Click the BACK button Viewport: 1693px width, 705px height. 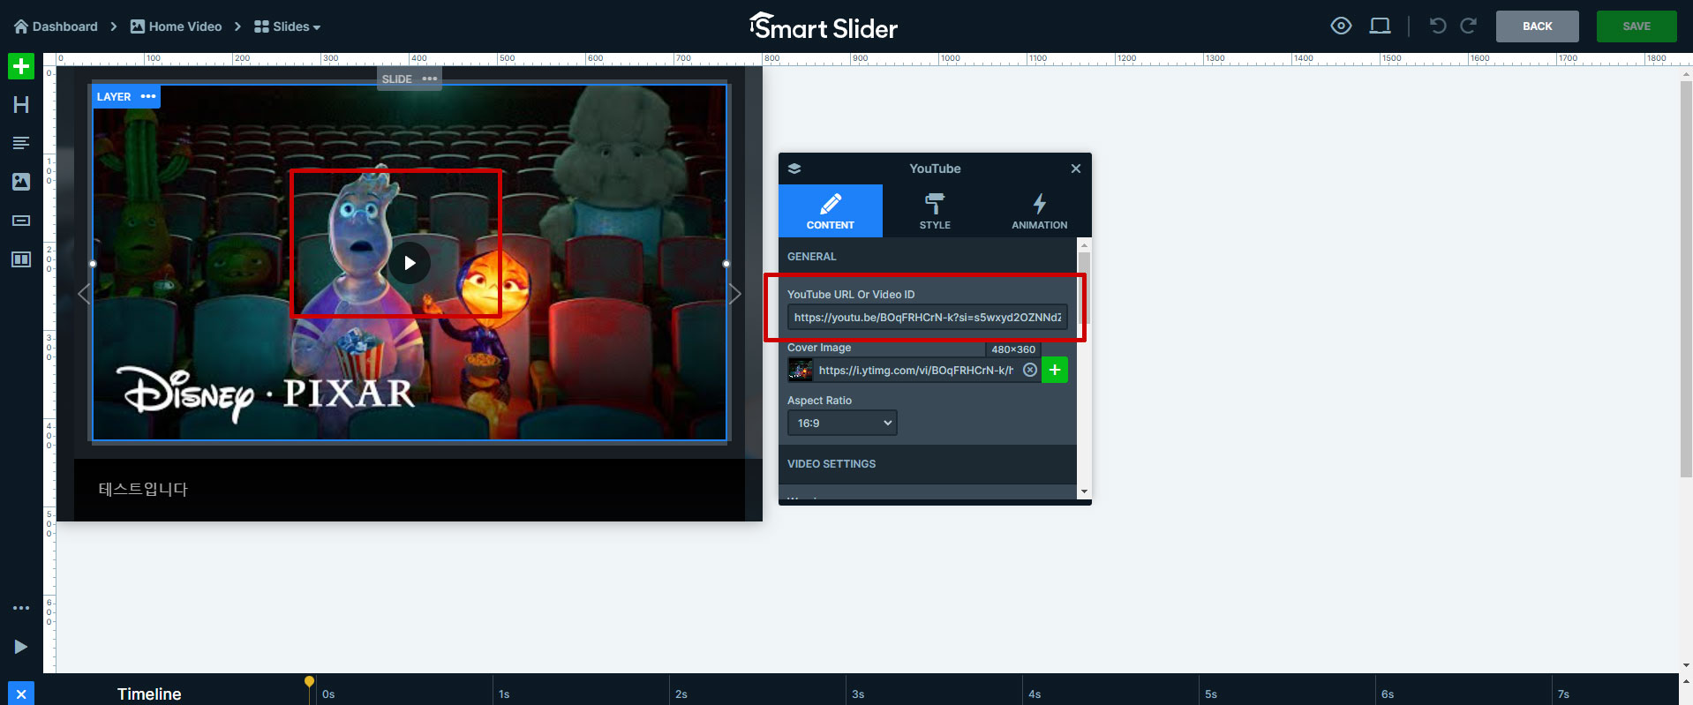tap(1537, 26)
